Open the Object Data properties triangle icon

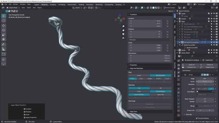(179, 107)
